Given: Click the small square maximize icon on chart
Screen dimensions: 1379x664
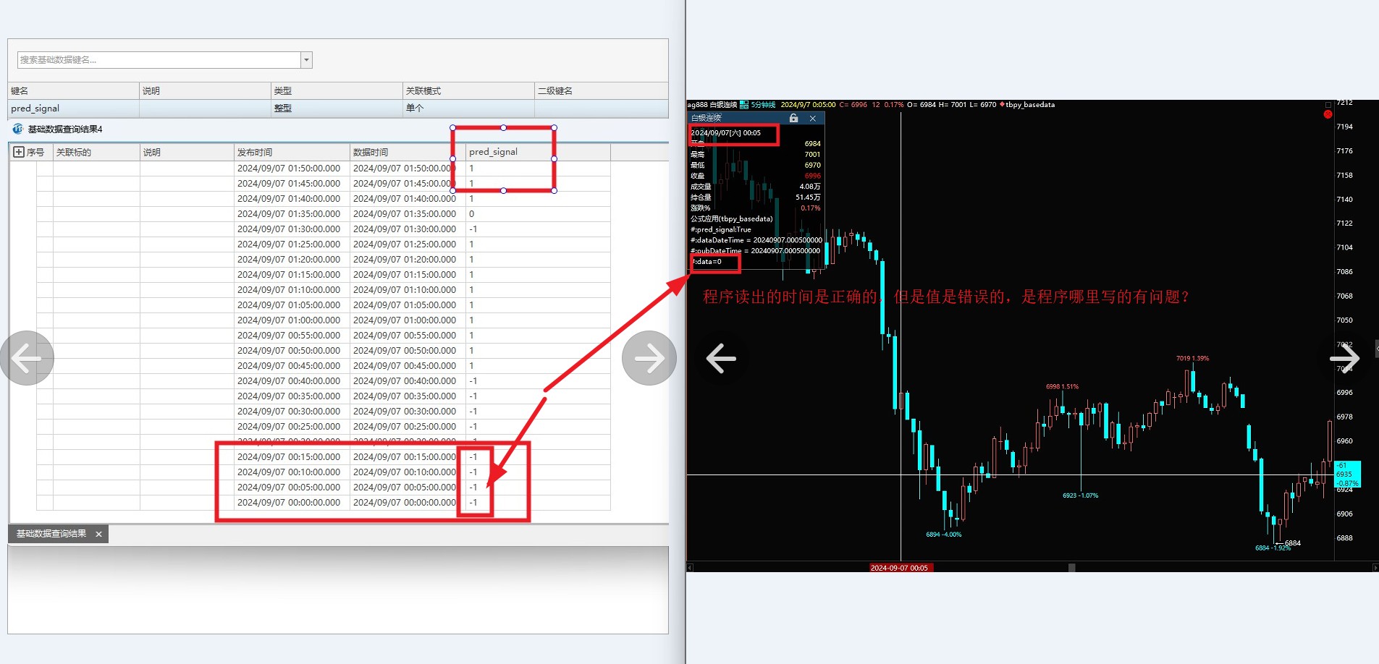Looking at the screenshot, I should tap(1328, 105).
